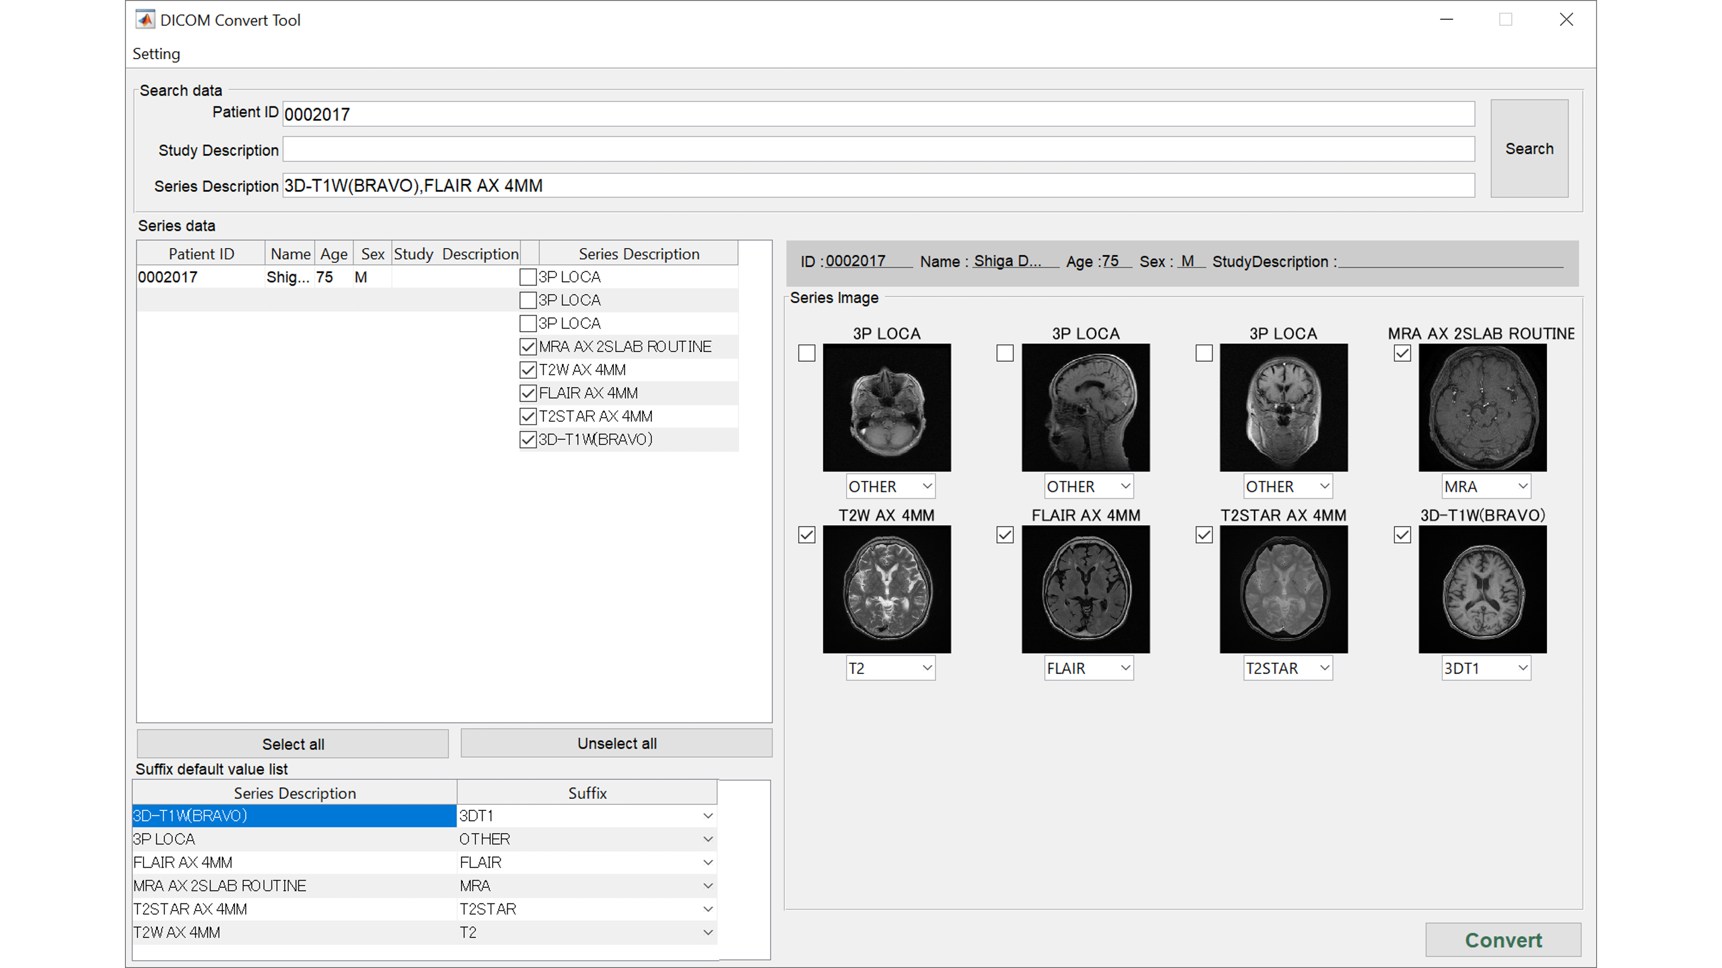This screenshot has height=968, width=1722.
Task: Open suffix dropdown for MRA AX 2SLAB ROUTINE row
Action: click(x=707, y=886)
